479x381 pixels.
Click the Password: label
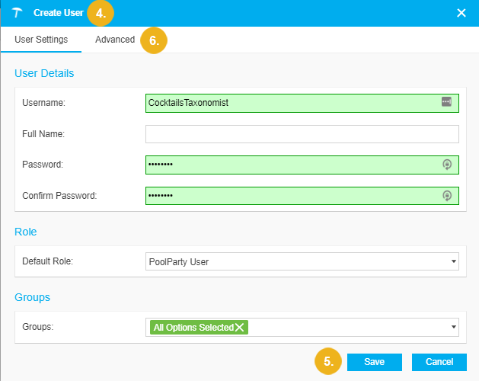click(43, 165)
